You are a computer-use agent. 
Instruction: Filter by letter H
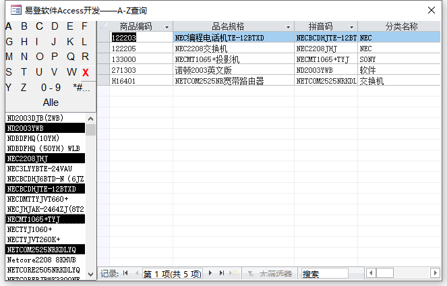[24, 42]
